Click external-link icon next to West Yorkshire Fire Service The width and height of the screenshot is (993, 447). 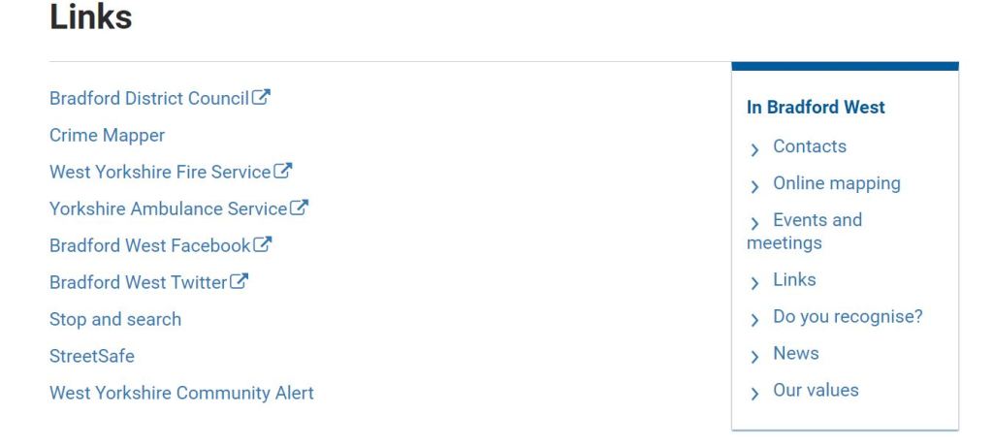tap(283, 171)
